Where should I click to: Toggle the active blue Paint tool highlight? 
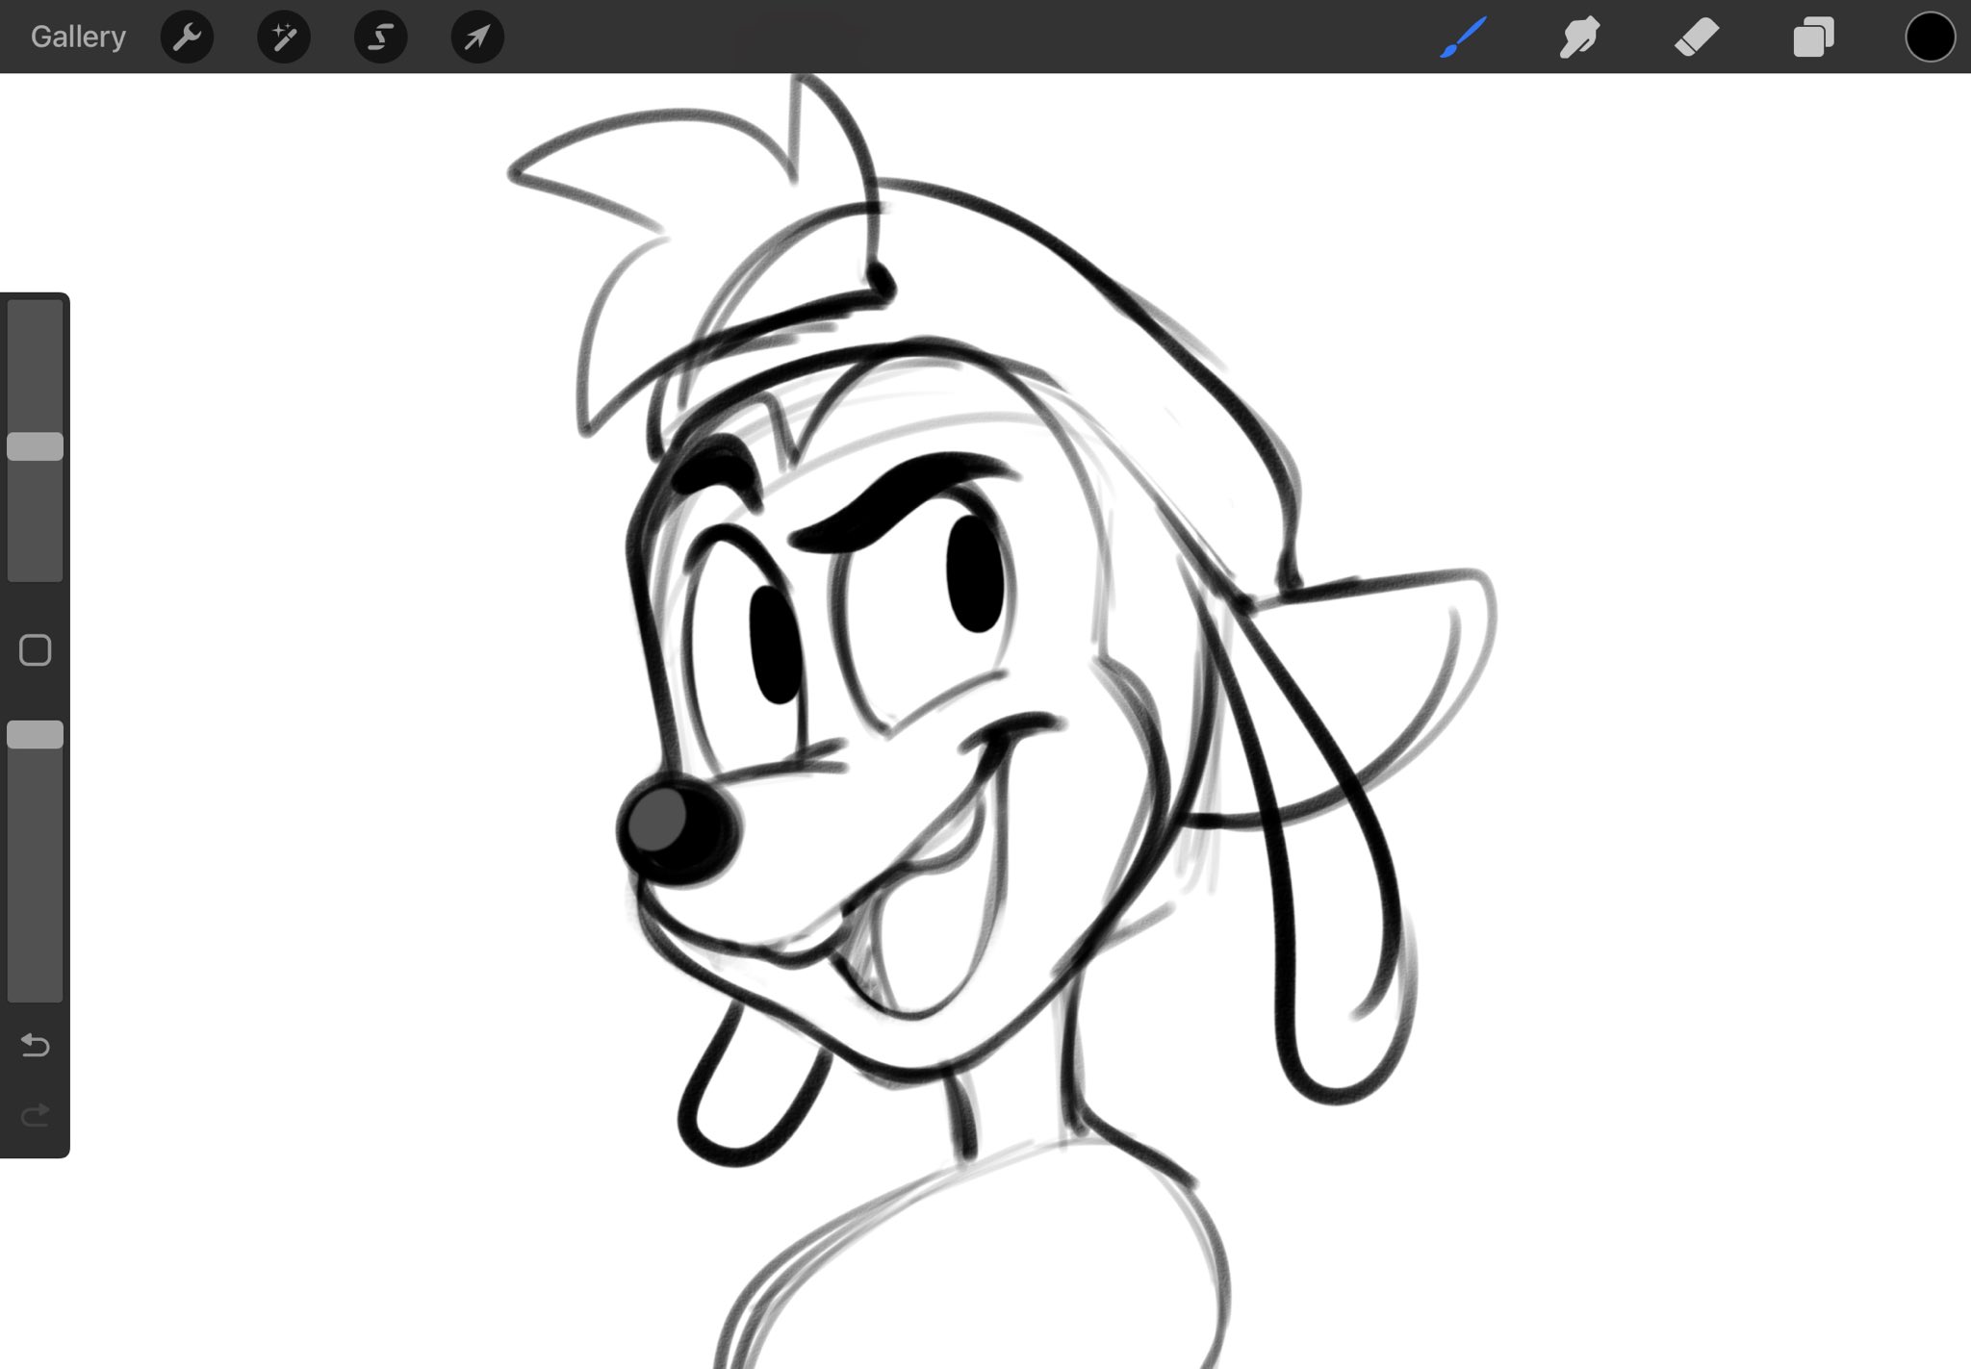[x=1463, y=37]
